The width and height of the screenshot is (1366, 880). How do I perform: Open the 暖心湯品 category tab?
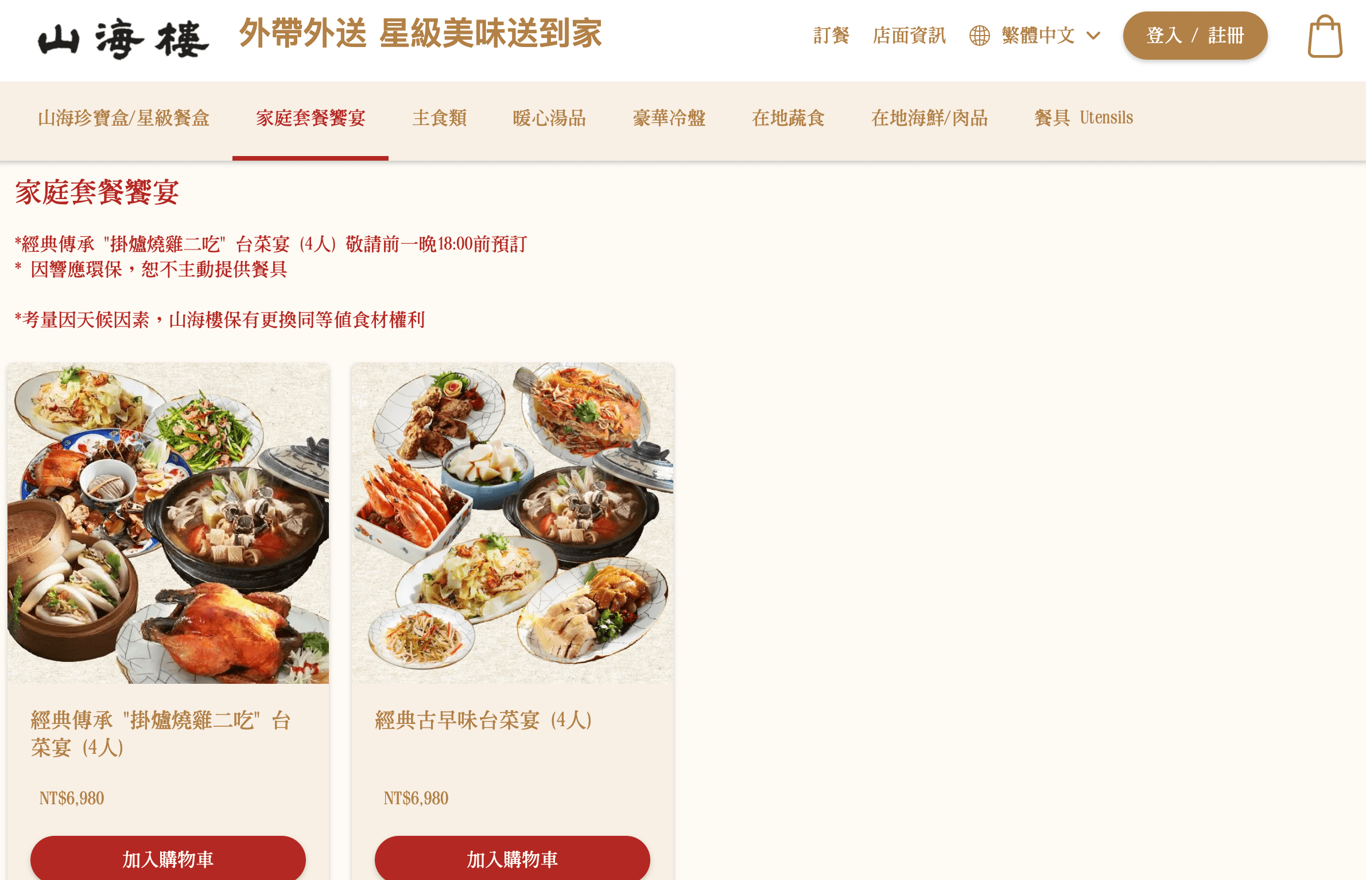[549, 118]
